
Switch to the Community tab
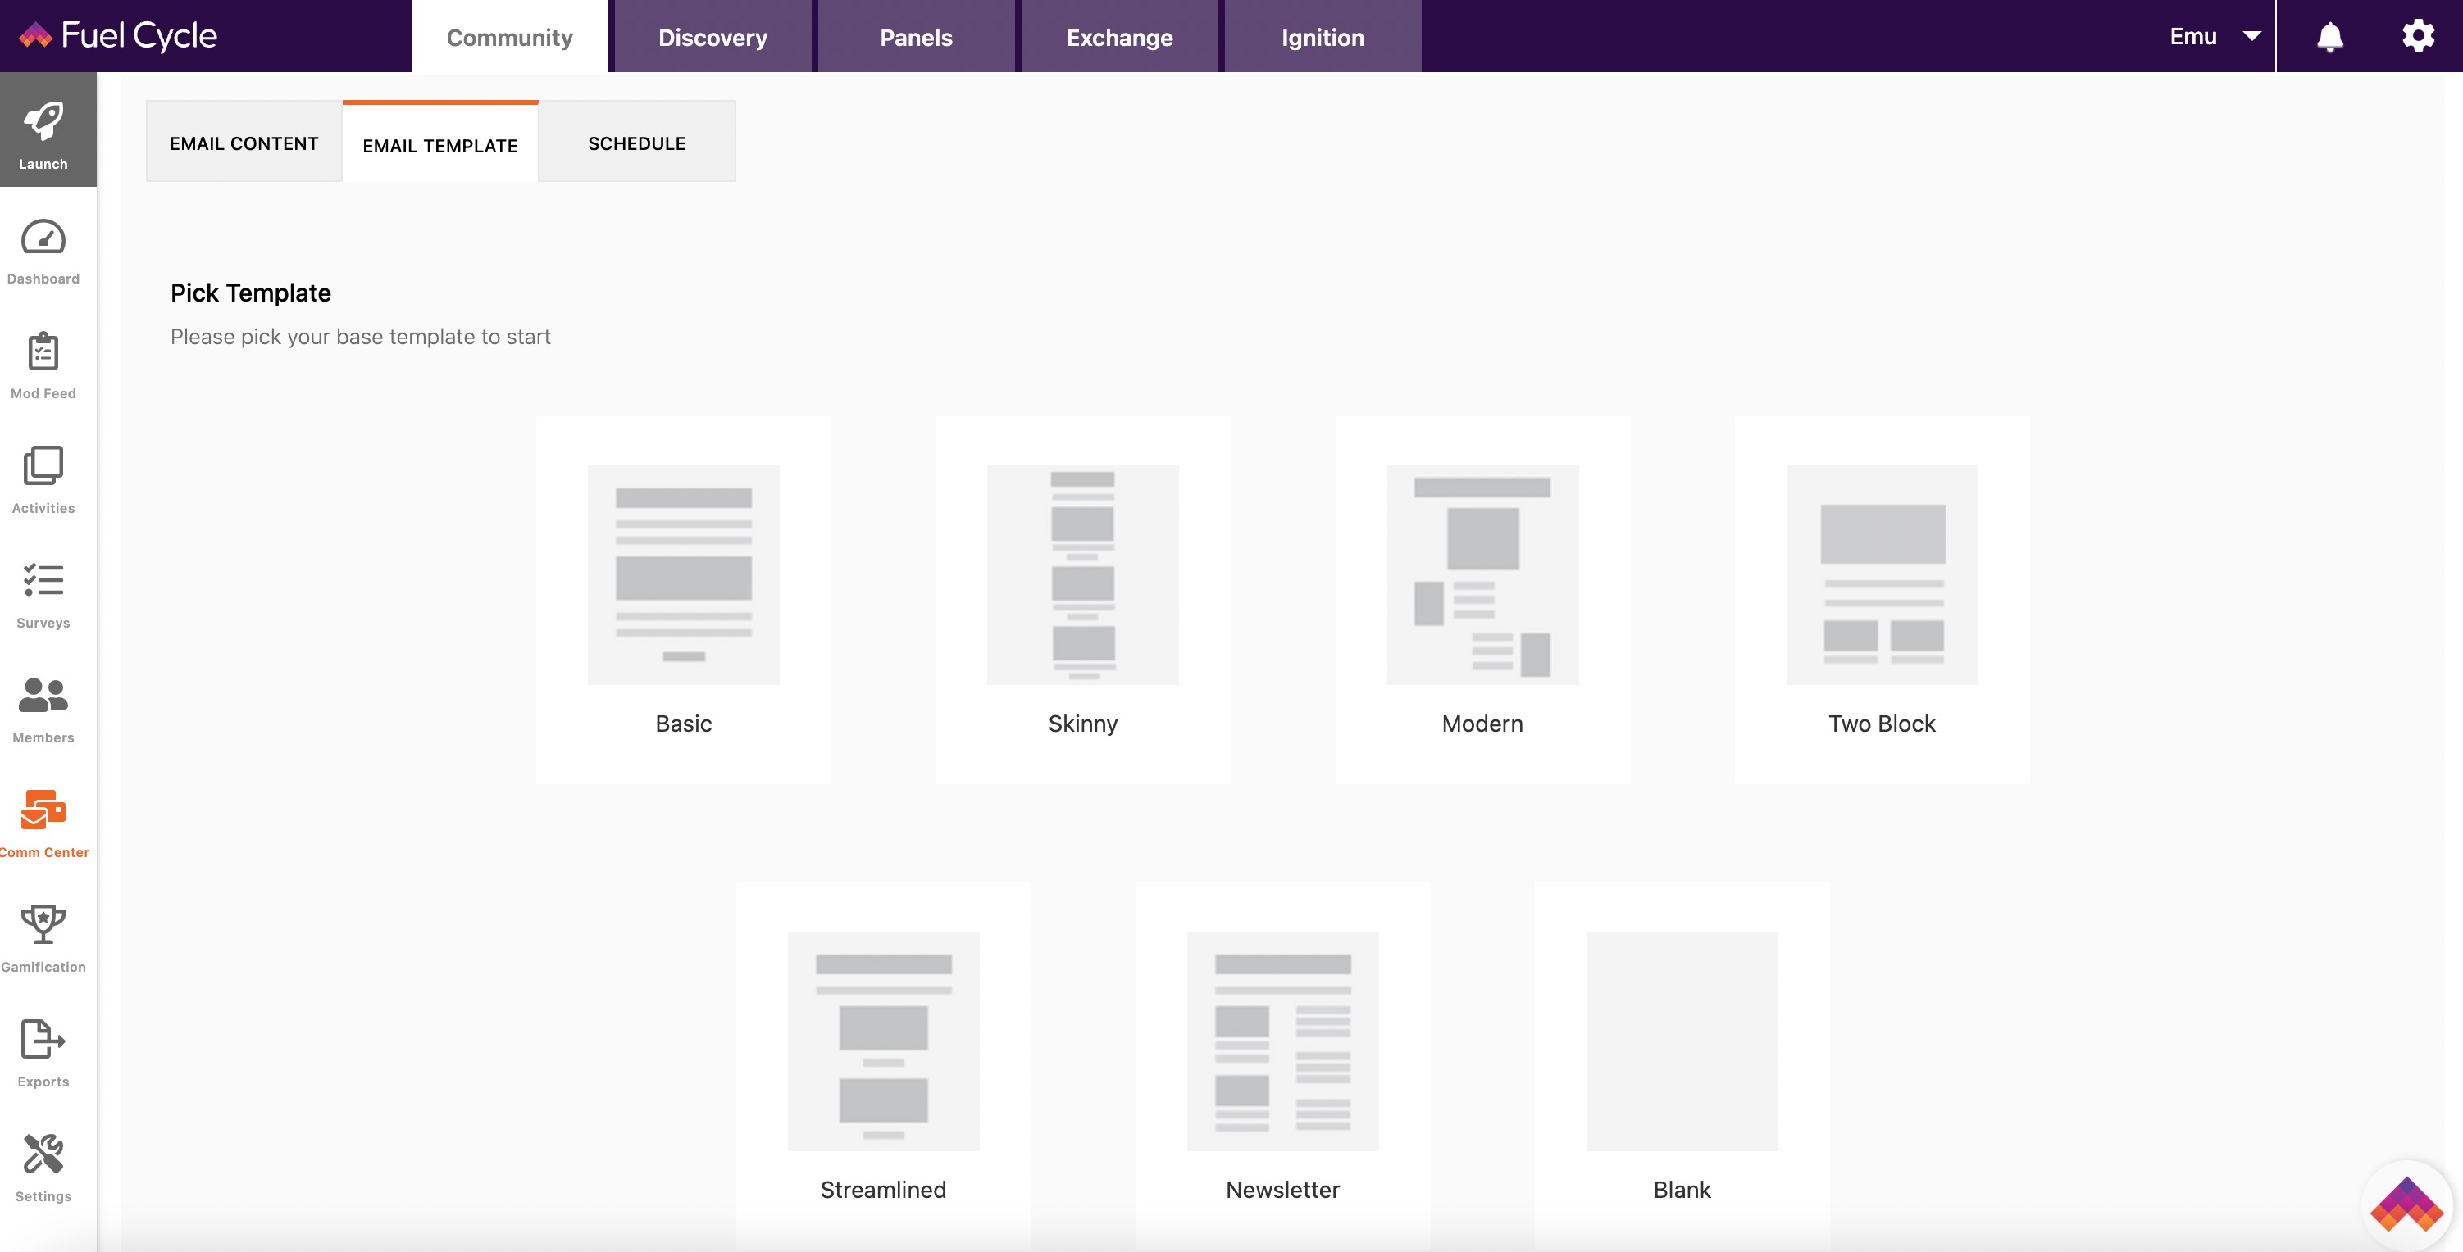pos(510,36)
